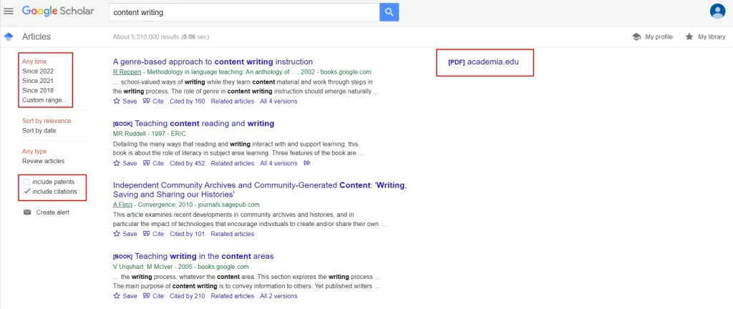Viewport: 733px width, 309px height.
Task: Open the Independent Community Archives article title
Action: 260,190
